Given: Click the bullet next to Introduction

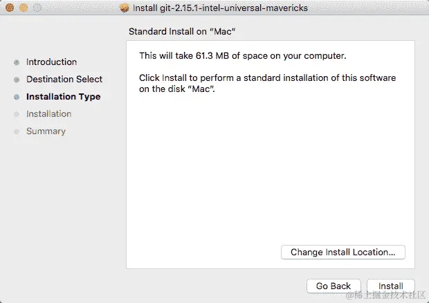Looking at the screenshot, I should click(x=17, y=62).
